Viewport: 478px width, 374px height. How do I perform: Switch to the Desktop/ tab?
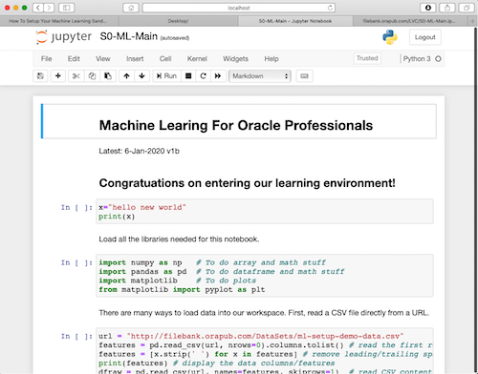click(x=178, y=21)
